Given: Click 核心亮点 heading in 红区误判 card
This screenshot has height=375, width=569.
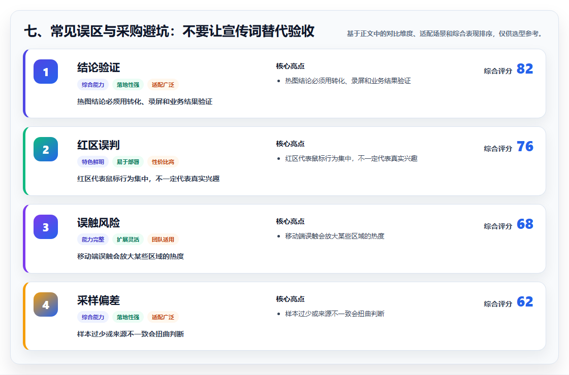Looking at the screenshot, I should coord(290,144).
